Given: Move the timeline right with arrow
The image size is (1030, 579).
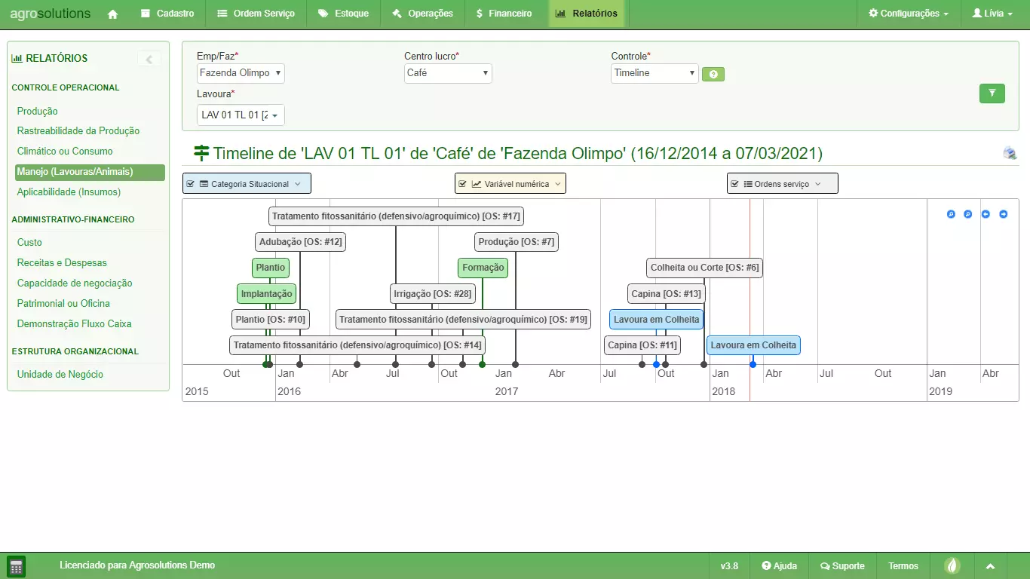Looking at the screenshot, I should click(x=1003, y=214).
